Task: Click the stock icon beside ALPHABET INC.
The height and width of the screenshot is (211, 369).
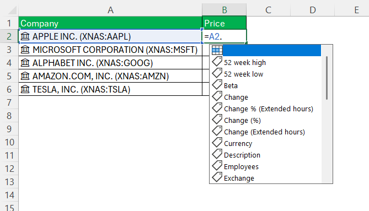Action: coord(25,63)
